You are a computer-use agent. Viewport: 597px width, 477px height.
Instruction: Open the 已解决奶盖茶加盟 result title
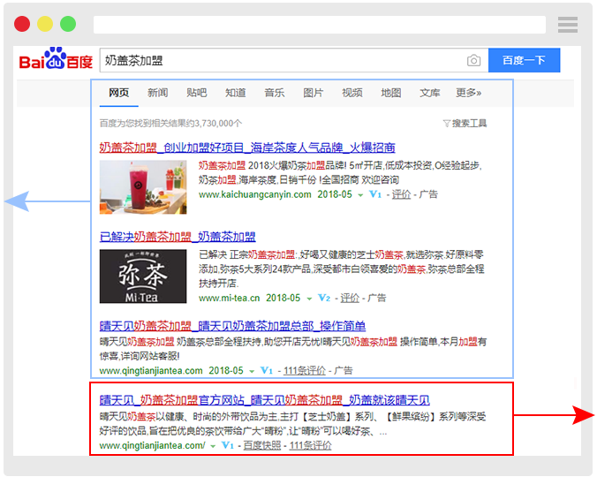(x=178, y=237)
